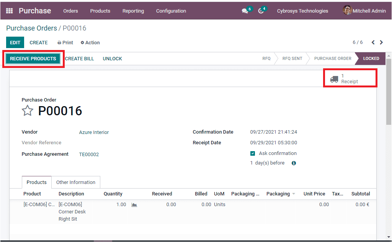Image resolution: width=392 pixels, height=242 pixels.
Task: Click the RECEIVE PRODUCTS button
Action: point(33,58)
